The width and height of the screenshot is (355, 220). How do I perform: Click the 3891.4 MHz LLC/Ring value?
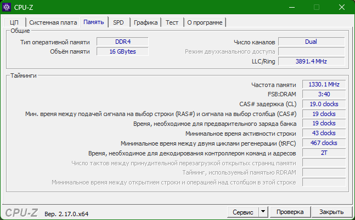pyautogui.click(x=311, y=61)
